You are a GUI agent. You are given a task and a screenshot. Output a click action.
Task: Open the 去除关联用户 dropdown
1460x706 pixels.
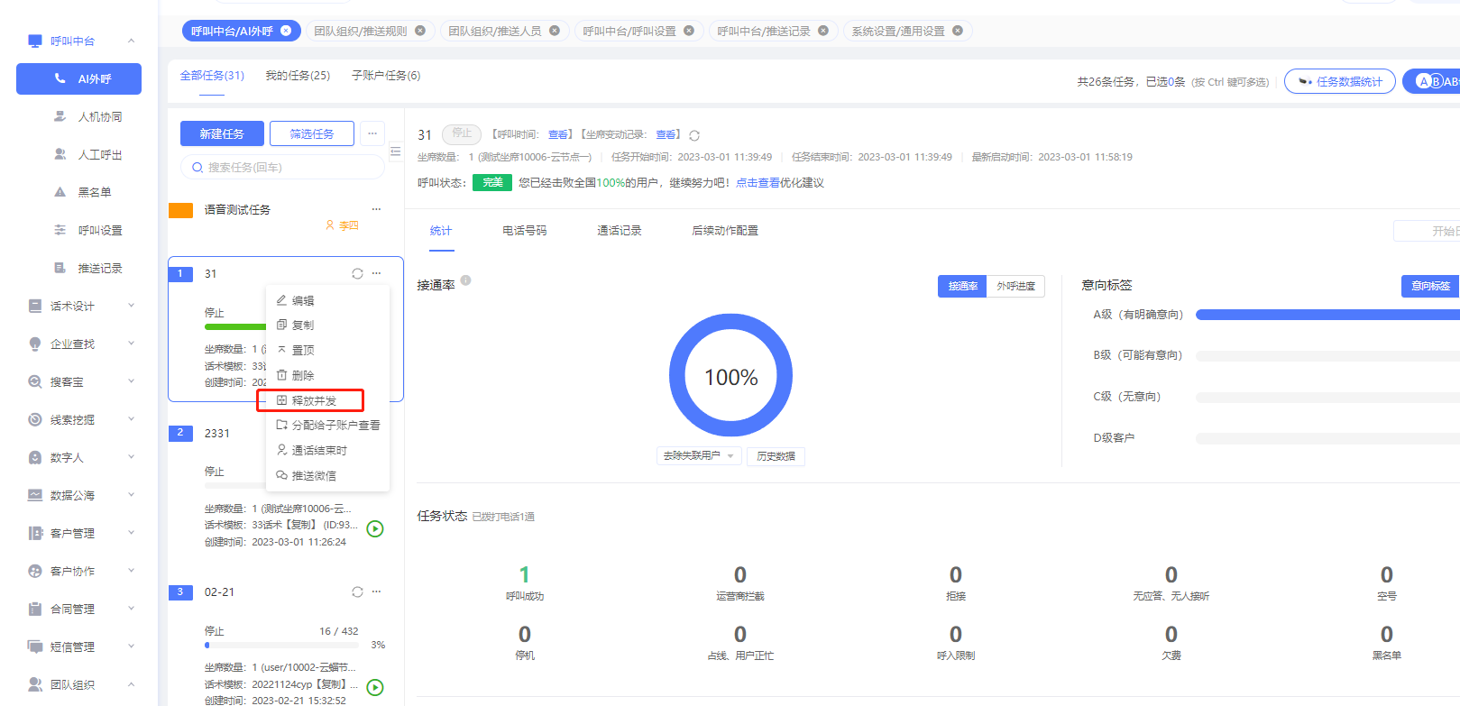[x=699, y=456]
